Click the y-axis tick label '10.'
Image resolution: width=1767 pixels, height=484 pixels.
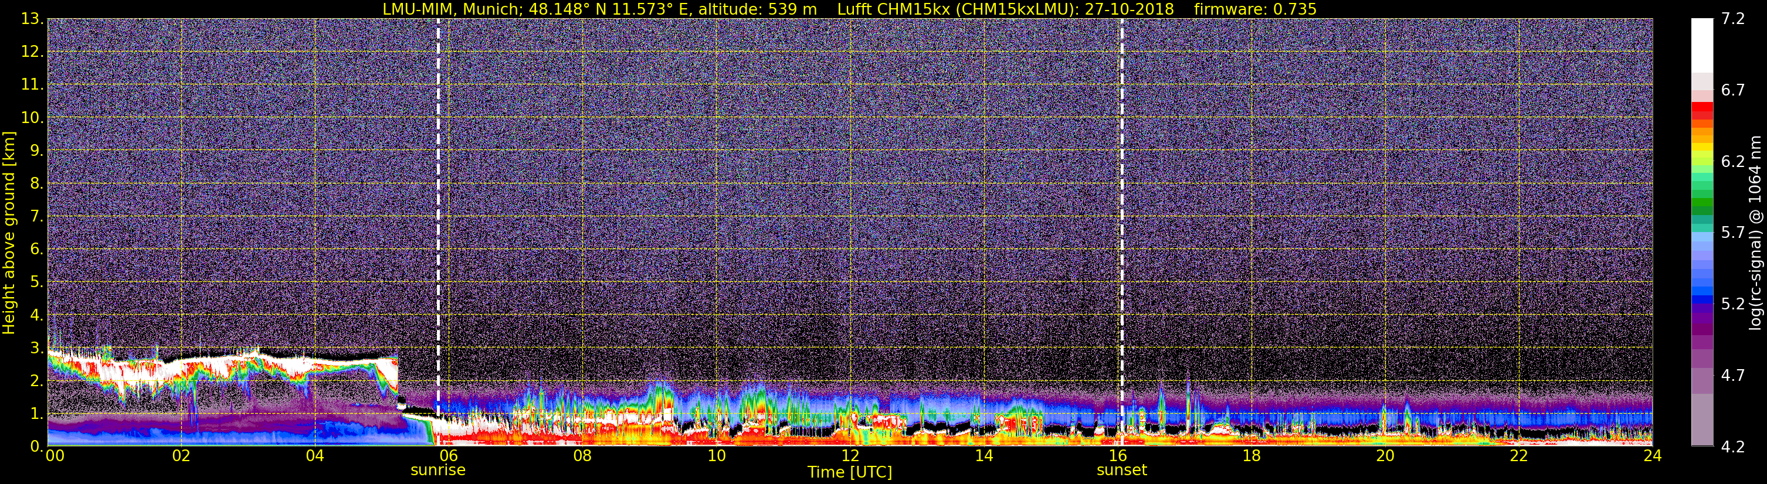pos(32,117)
